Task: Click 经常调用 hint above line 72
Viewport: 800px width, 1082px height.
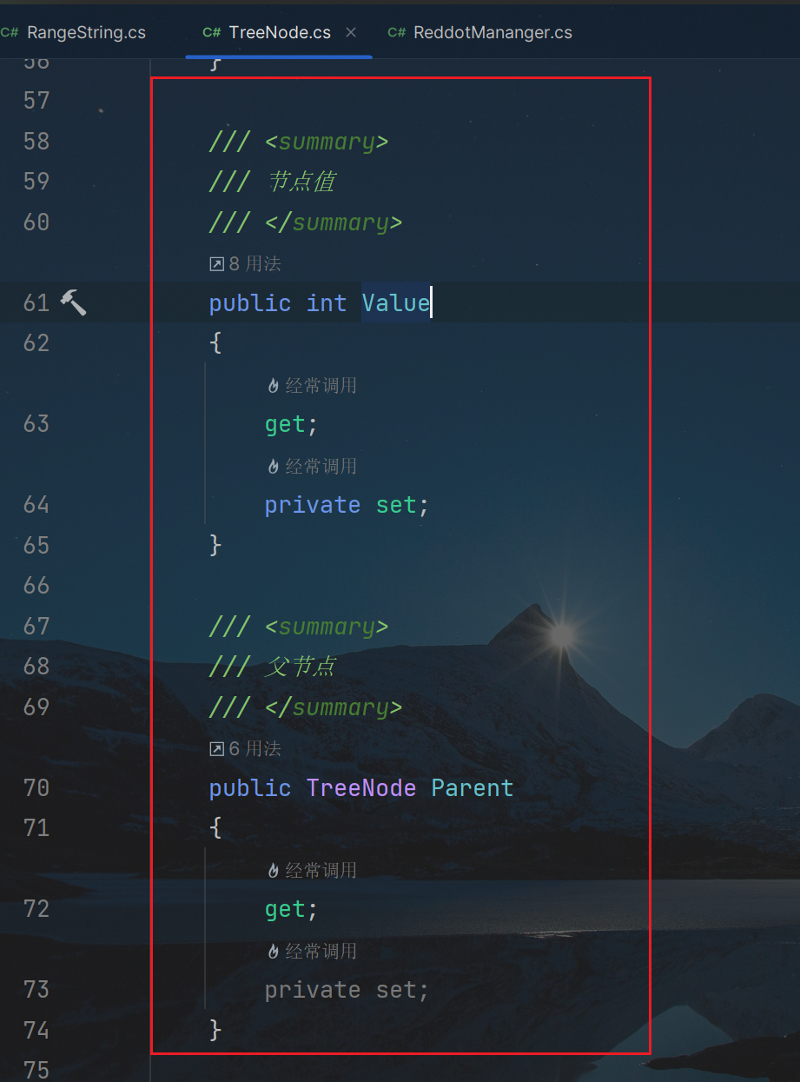Action: 321,870
